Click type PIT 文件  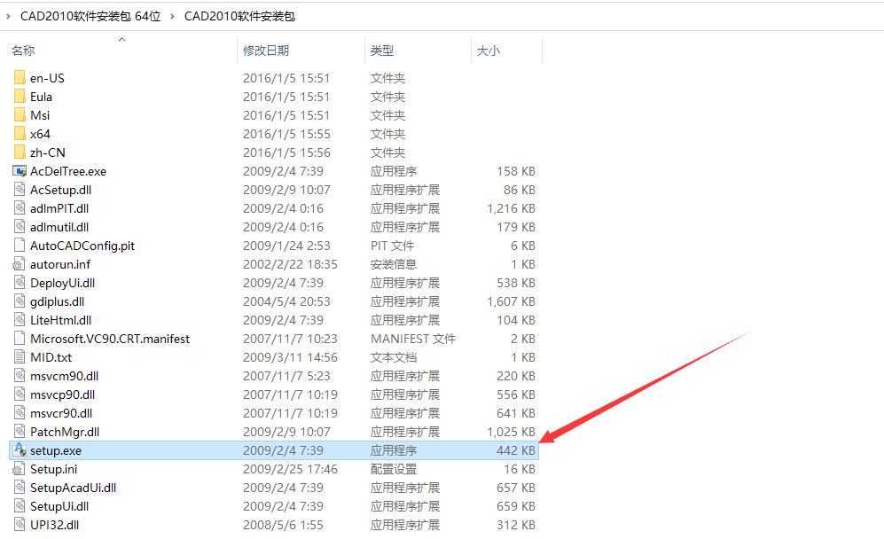pyautogui.click(x=393, y=246)
